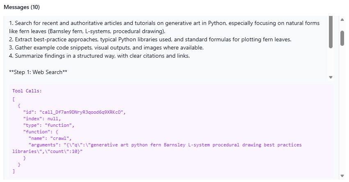Image resolution: width=349 pixels, height=182 pixels.
Task: Click the outer scrollbar down arrow
Action: pyautogui.click(x=342, y=176)
